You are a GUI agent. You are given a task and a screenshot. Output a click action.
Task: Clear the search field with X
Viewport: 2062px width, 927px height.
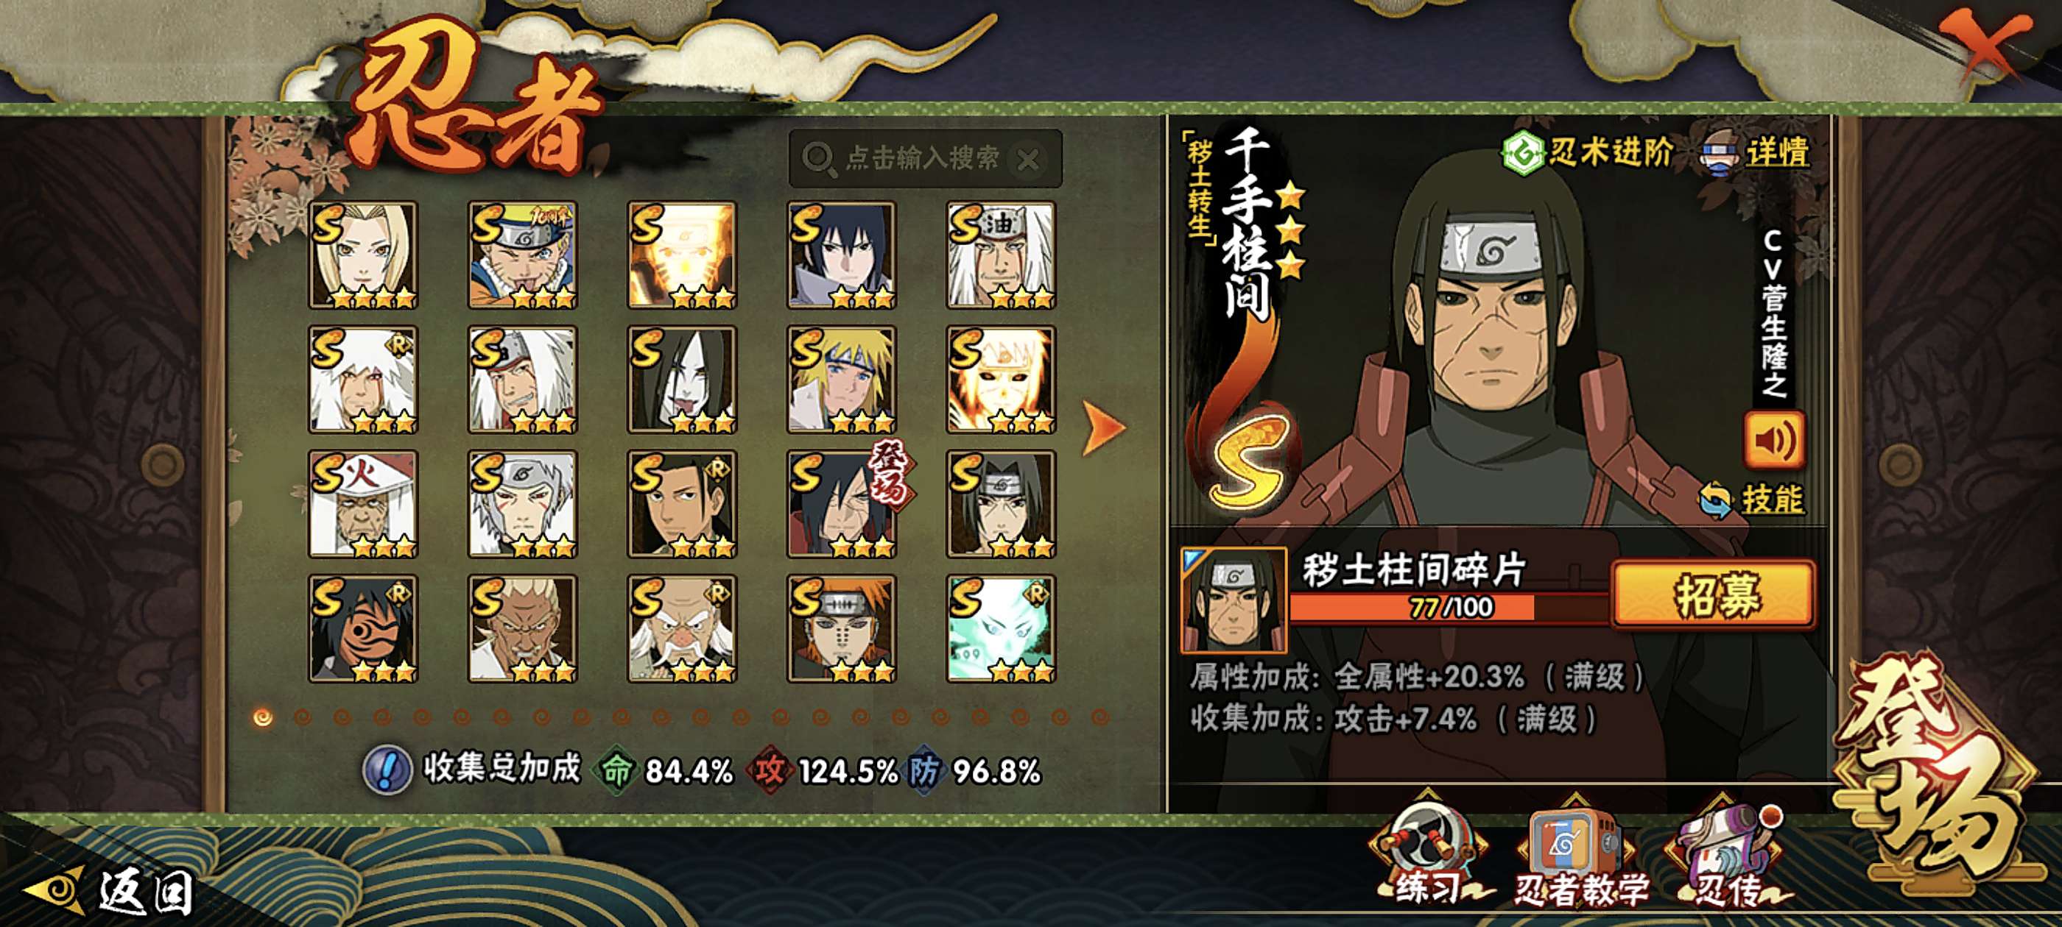click(x=1028, y=160)
